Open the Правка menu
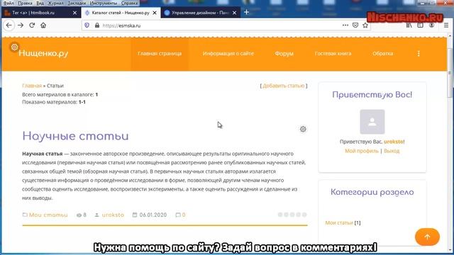 [25, 3]
